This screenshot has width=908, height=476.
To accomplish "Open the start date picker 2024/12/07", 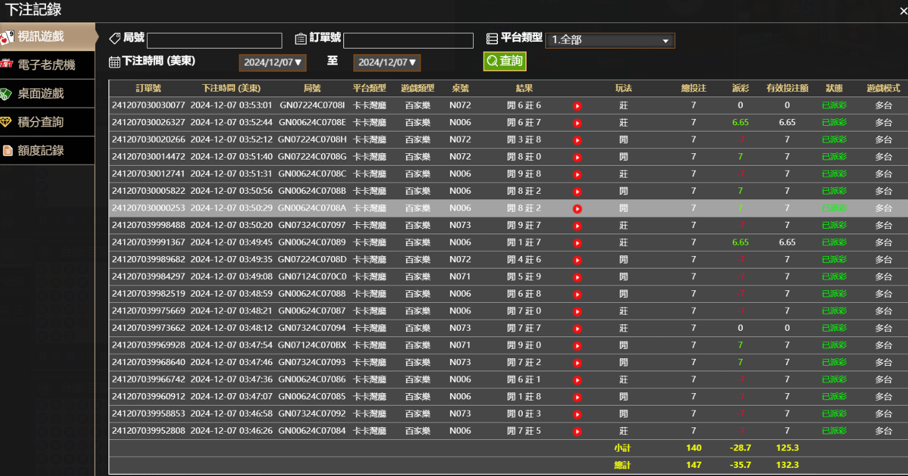I will tap(272, 63).
